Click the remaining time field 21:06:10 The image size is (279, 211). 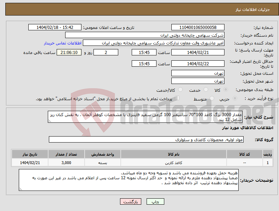[69, 52]
